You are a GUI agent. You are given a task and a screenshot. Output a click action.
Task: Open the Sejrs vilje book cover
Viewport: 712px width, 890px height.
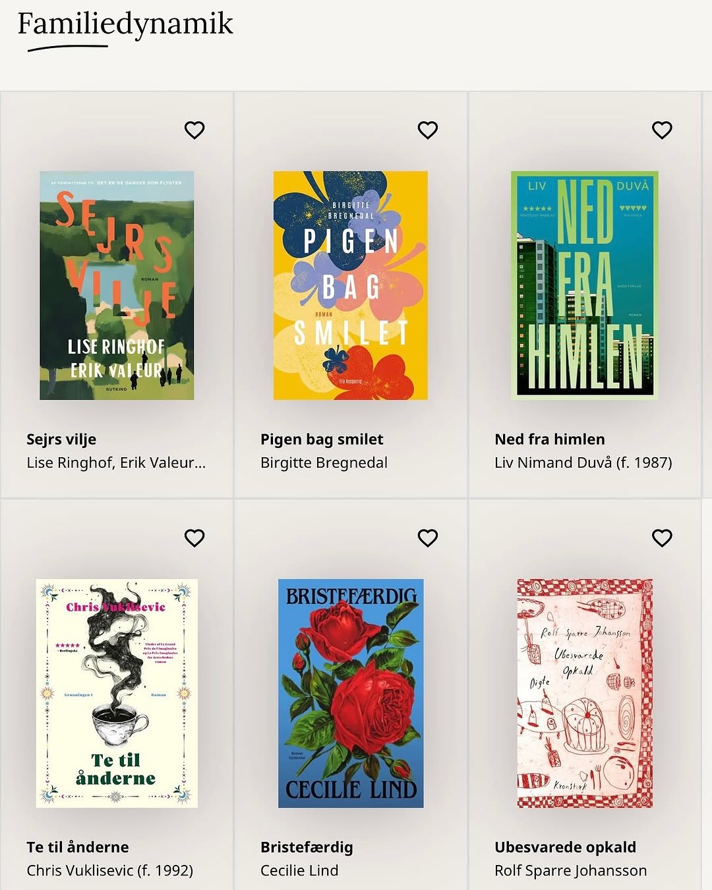point(117,285)
